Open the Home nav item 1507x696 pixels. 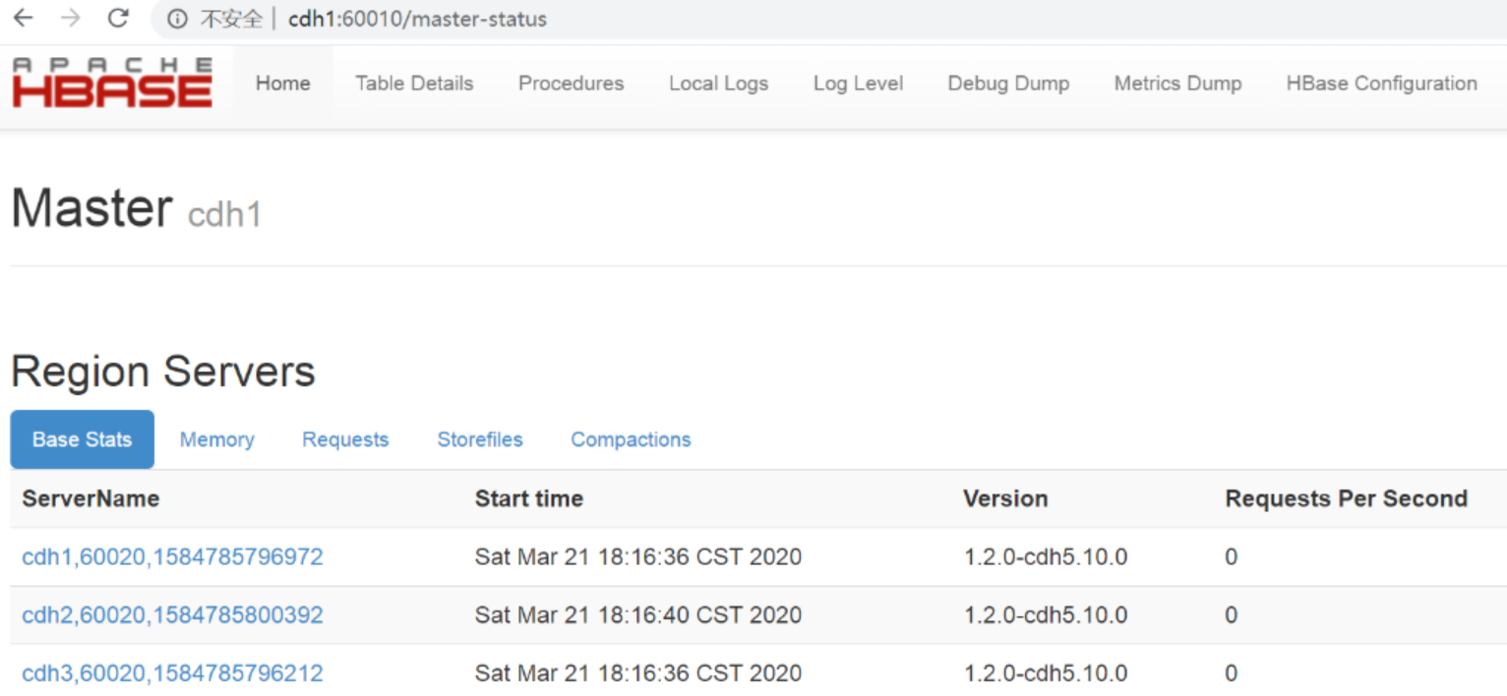283,84
